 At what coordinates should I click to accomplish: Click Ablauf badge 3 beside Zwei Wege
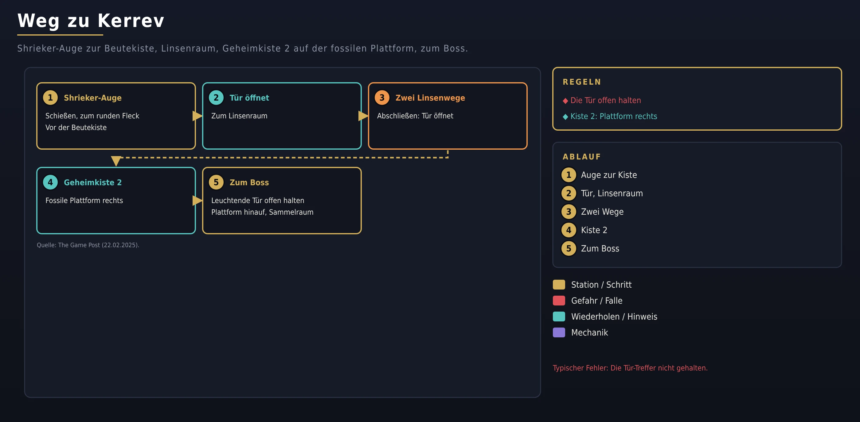click(569, 212)
